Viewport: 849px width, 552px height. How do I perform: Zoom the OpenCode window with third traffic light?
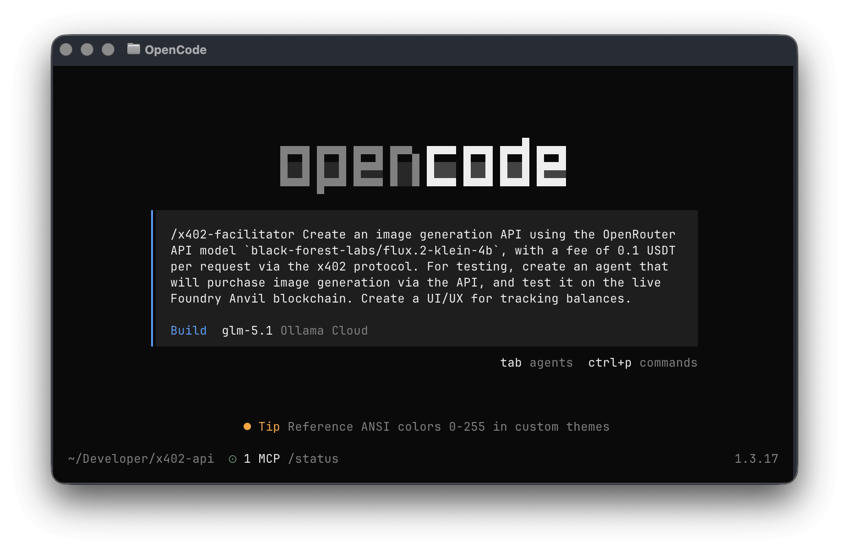108,49
